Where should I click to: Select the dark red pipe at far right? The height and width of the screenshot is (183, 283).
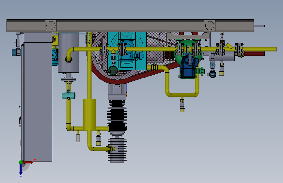pyautogui.click(x=254, y=53)
